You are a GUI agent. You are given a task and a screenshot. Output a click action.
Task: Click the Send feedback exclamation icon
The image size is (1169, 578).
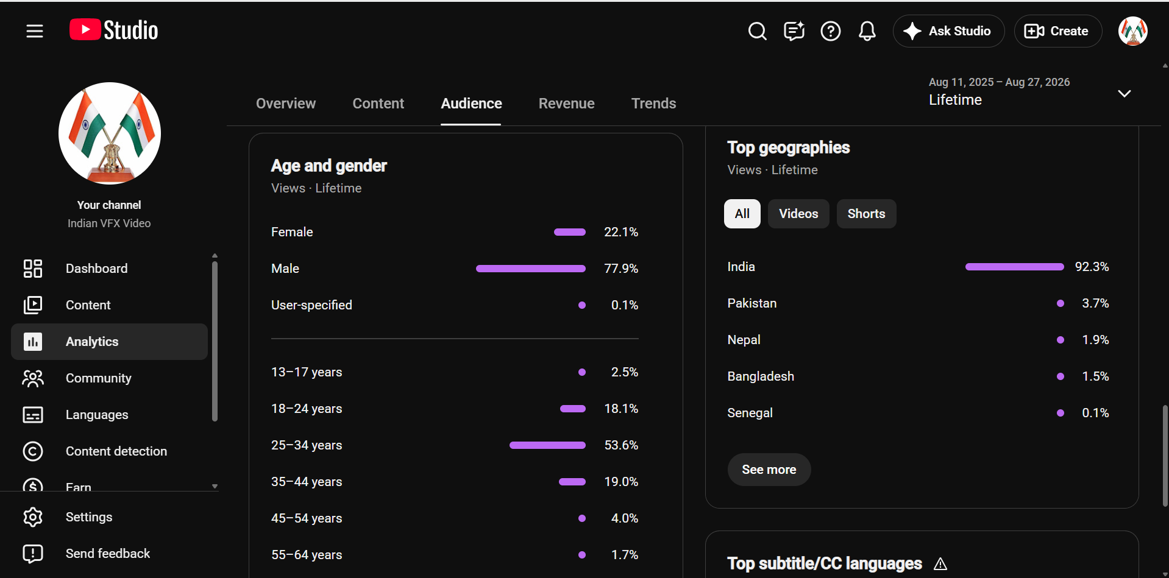(33, 554)
